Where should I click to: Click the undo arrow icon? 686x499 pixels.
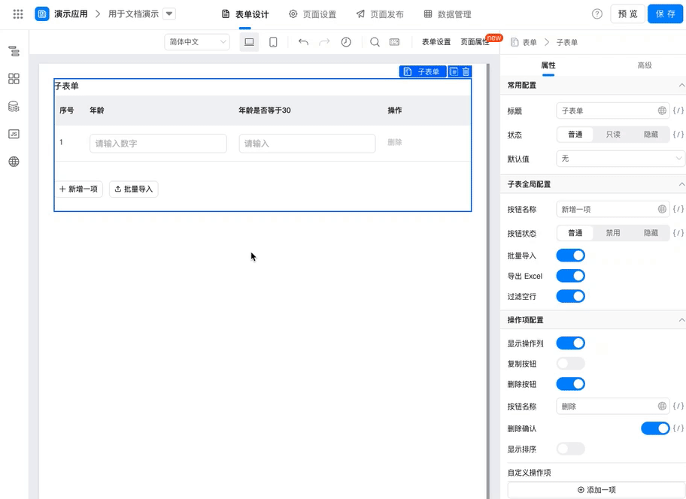303,42
